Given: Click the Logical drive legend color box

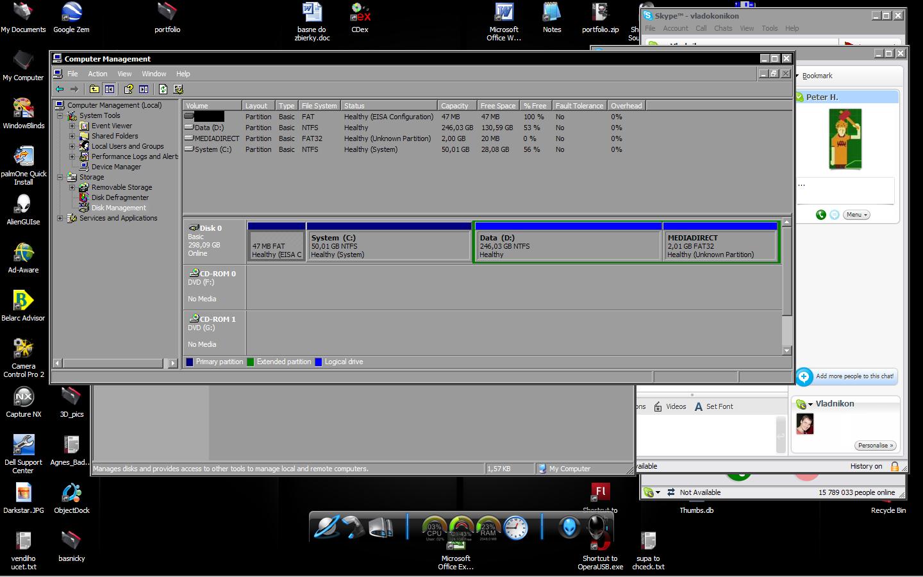Looking at the screenshot, I should coord(319,362).
